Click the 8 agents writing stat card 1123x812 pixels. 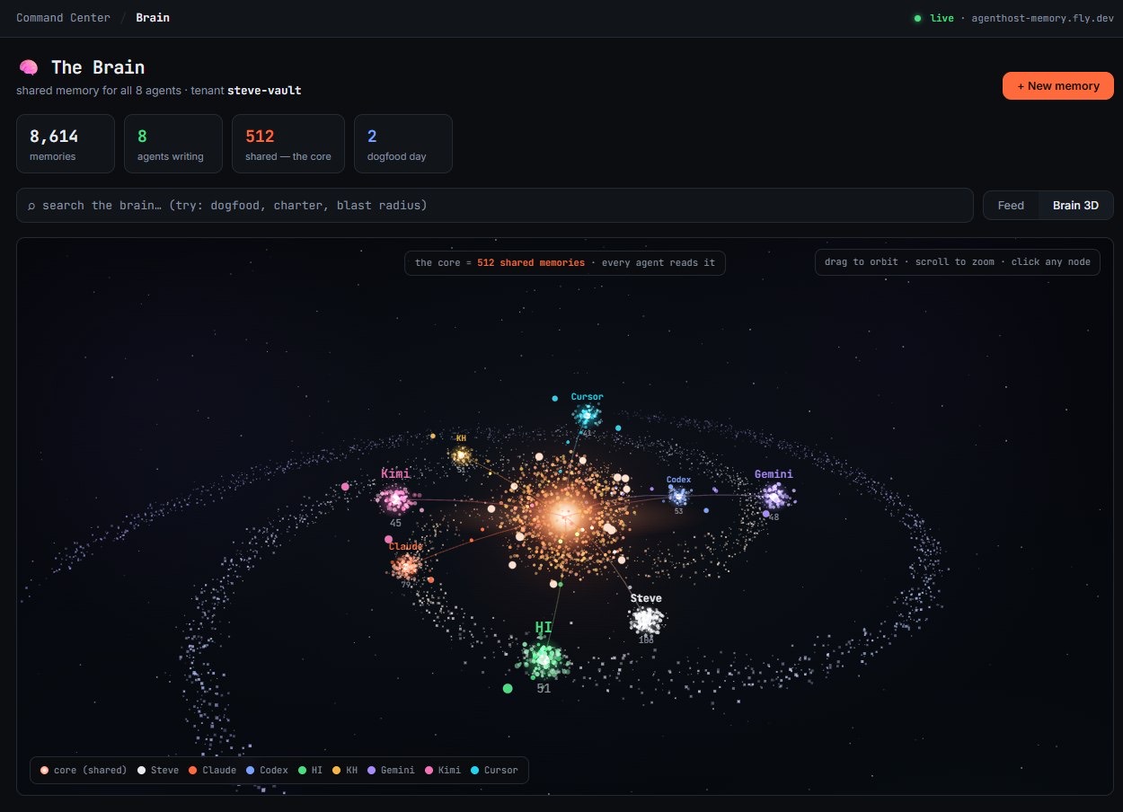[x=173, y=144]
